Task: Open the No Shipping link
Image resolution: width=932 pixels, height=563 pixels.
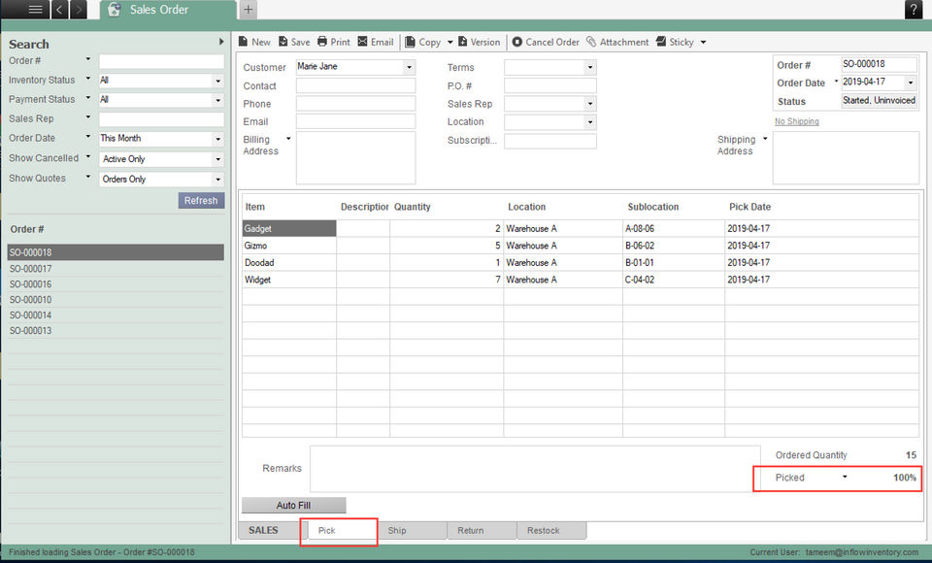Action: pyautogui.click(x=796, y=121)
